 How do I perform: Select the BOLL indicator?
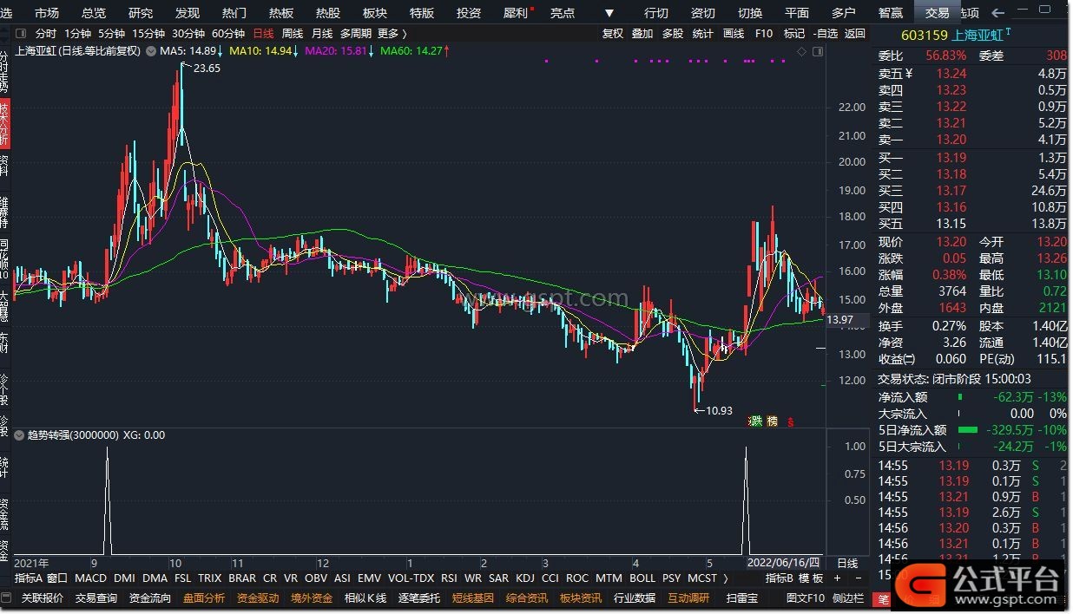pos(642,578)
